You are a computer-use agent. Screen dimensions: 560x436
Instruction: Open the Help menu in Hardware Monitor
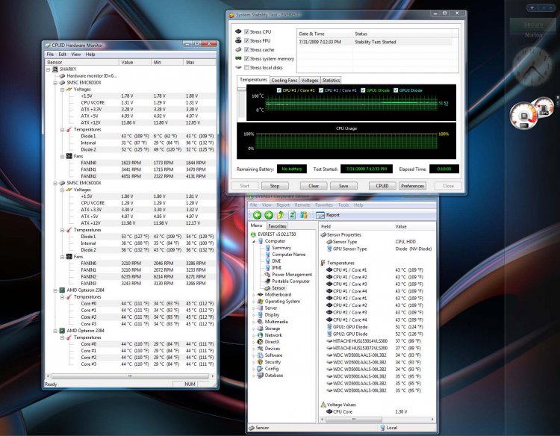(90, 54)
